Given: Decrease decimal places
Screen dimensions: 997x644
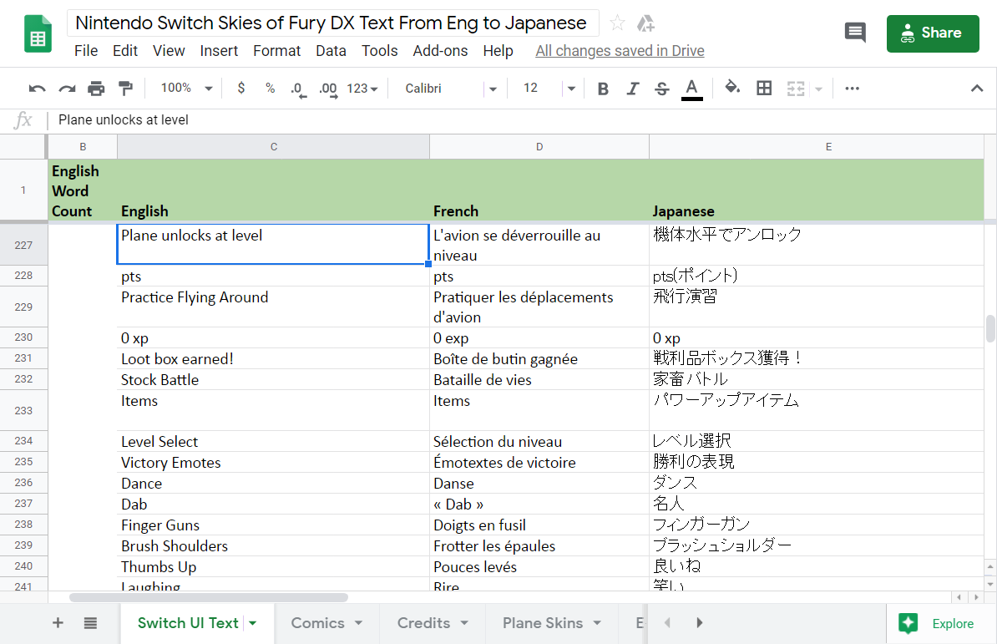Looking at the screenshot, I should [298, 89].
